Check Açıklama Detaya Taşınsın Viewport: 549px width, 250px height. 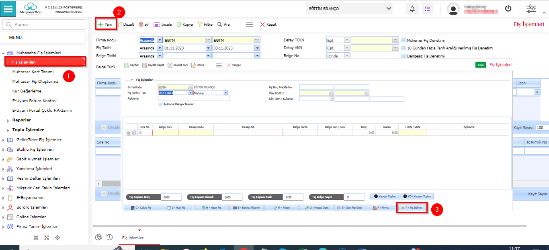point(161,104)
